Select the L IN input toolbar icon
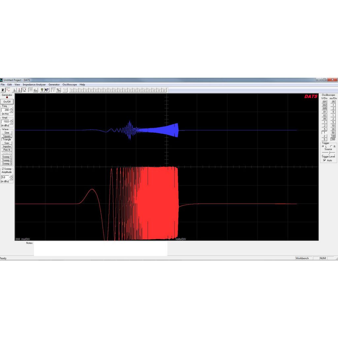Screen dimensions: 338x338 point(15,90)
